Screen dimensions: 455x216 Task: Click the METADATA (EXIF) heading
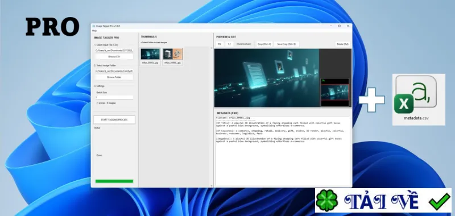tap(228, 113)
